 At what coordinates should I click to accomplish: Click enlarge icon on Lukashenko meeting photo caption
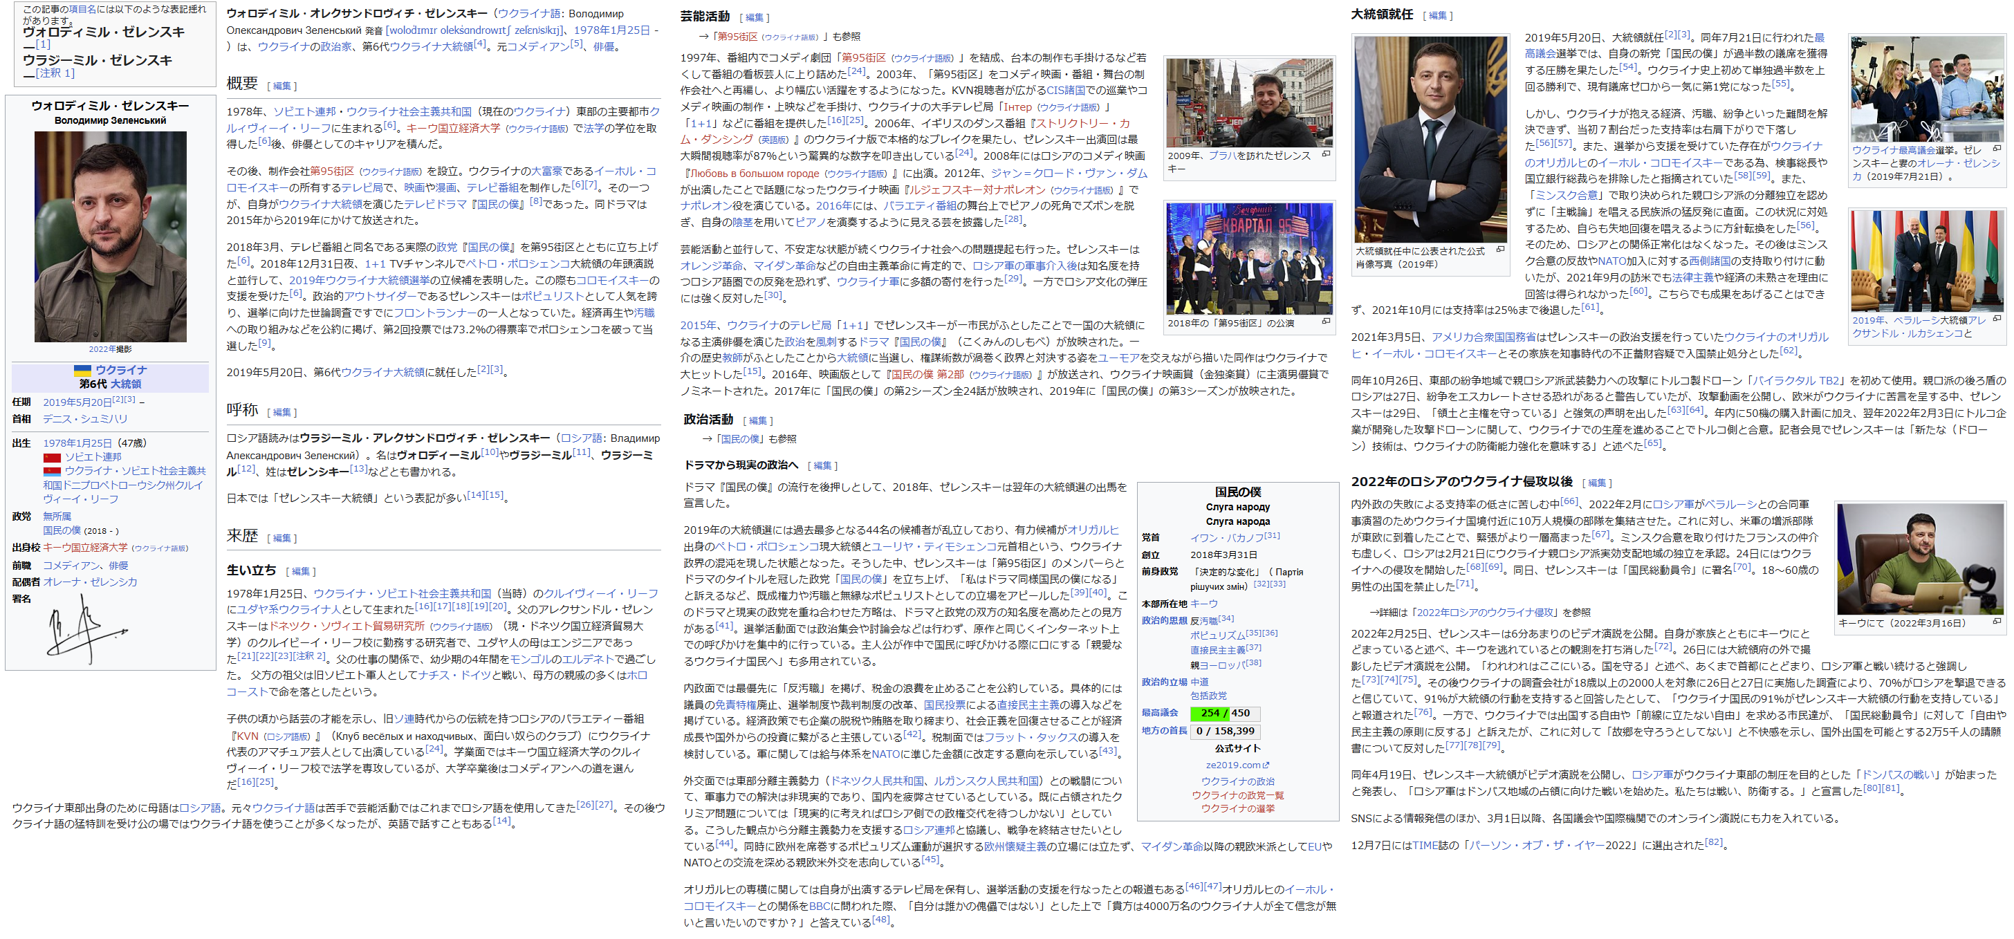tap(1997, 318)
